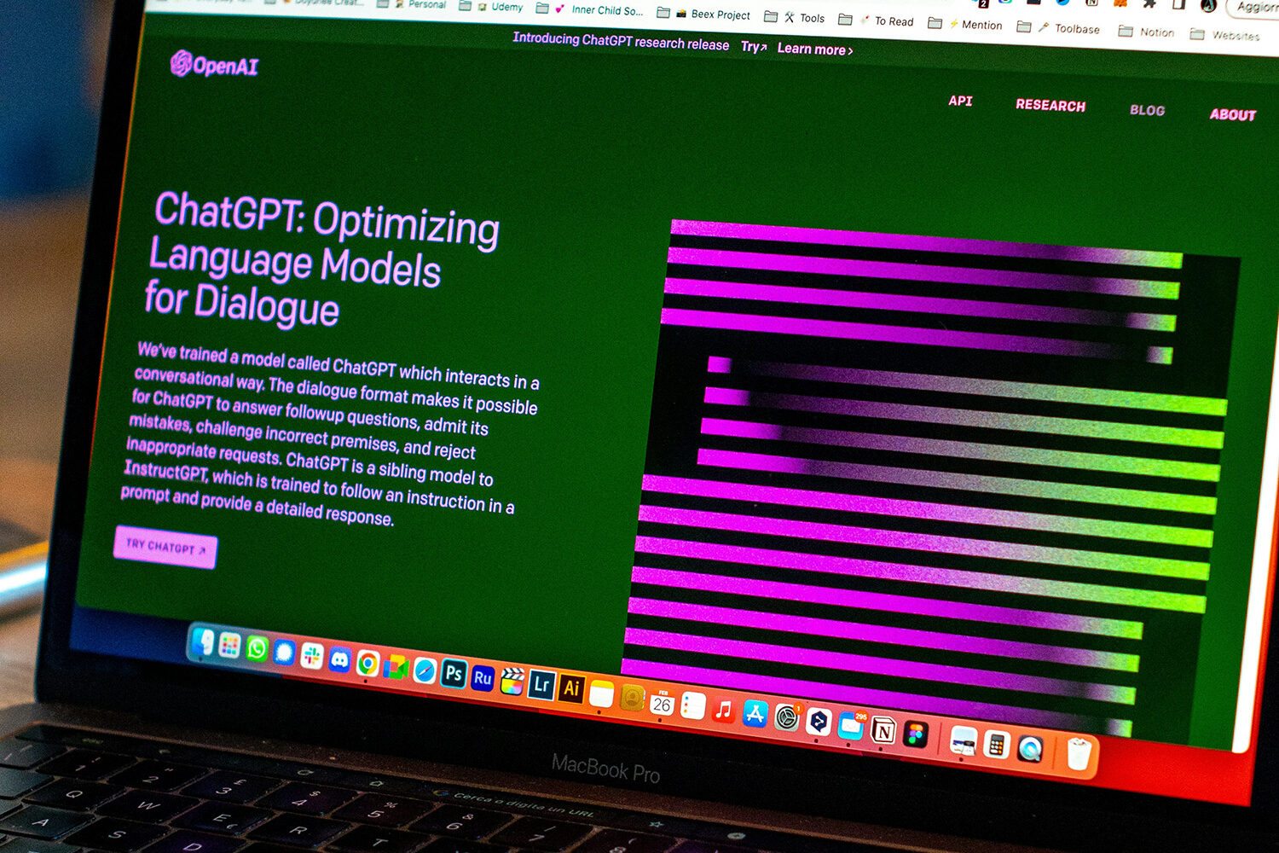The height and width of the screenshot is (853, 1279).
Task: Launch Discord from the dock
Action: coord(340,659)
